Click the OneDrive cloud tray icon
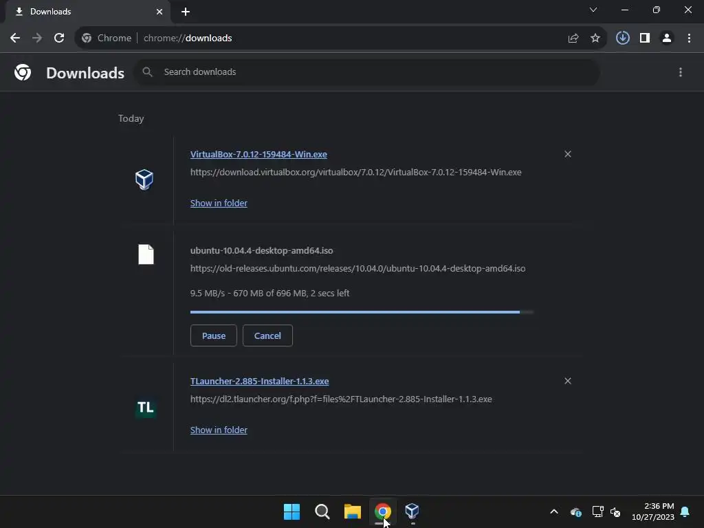The width and height of the screenshot is (704, 528). click(576, 511)
